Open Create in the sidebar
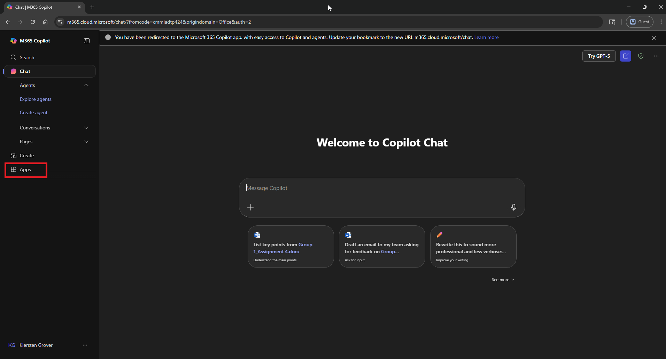This screenshot has height=359, width=666. [27, 155]
